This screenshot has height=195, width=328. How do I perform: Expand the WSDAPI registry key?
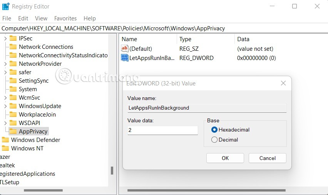[5, 123]
